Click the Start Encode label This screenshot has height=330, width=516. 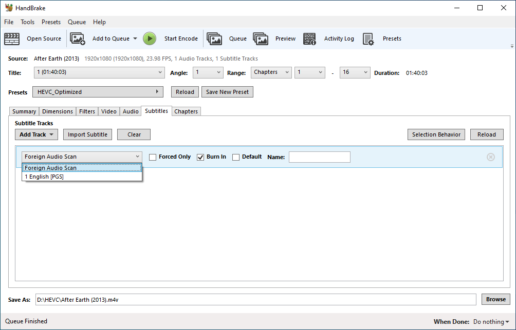pos(181,39)
